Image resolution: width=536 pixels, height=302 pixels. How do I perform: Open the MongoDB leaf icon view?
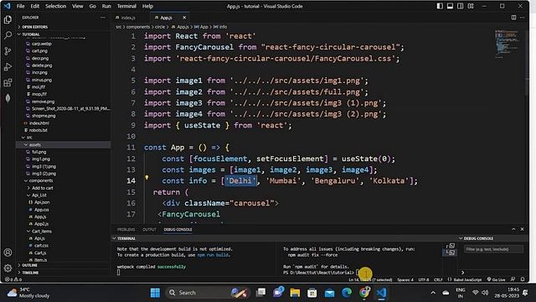click(8, 99)
